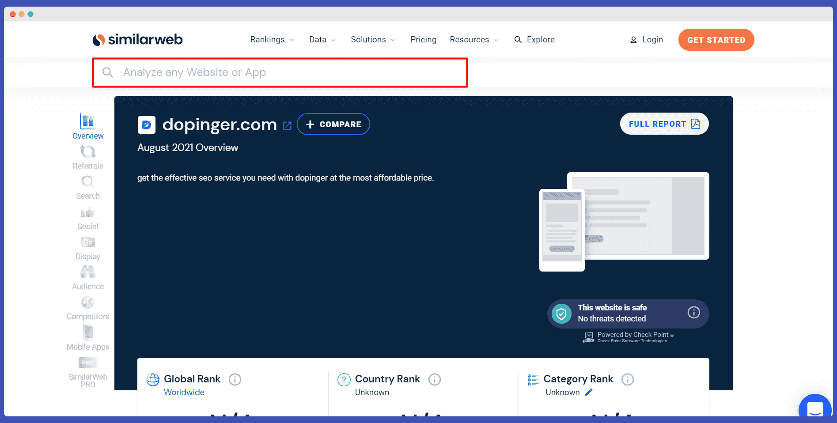
Task: Open the Display sidebar section
Action: coord(88,248)
